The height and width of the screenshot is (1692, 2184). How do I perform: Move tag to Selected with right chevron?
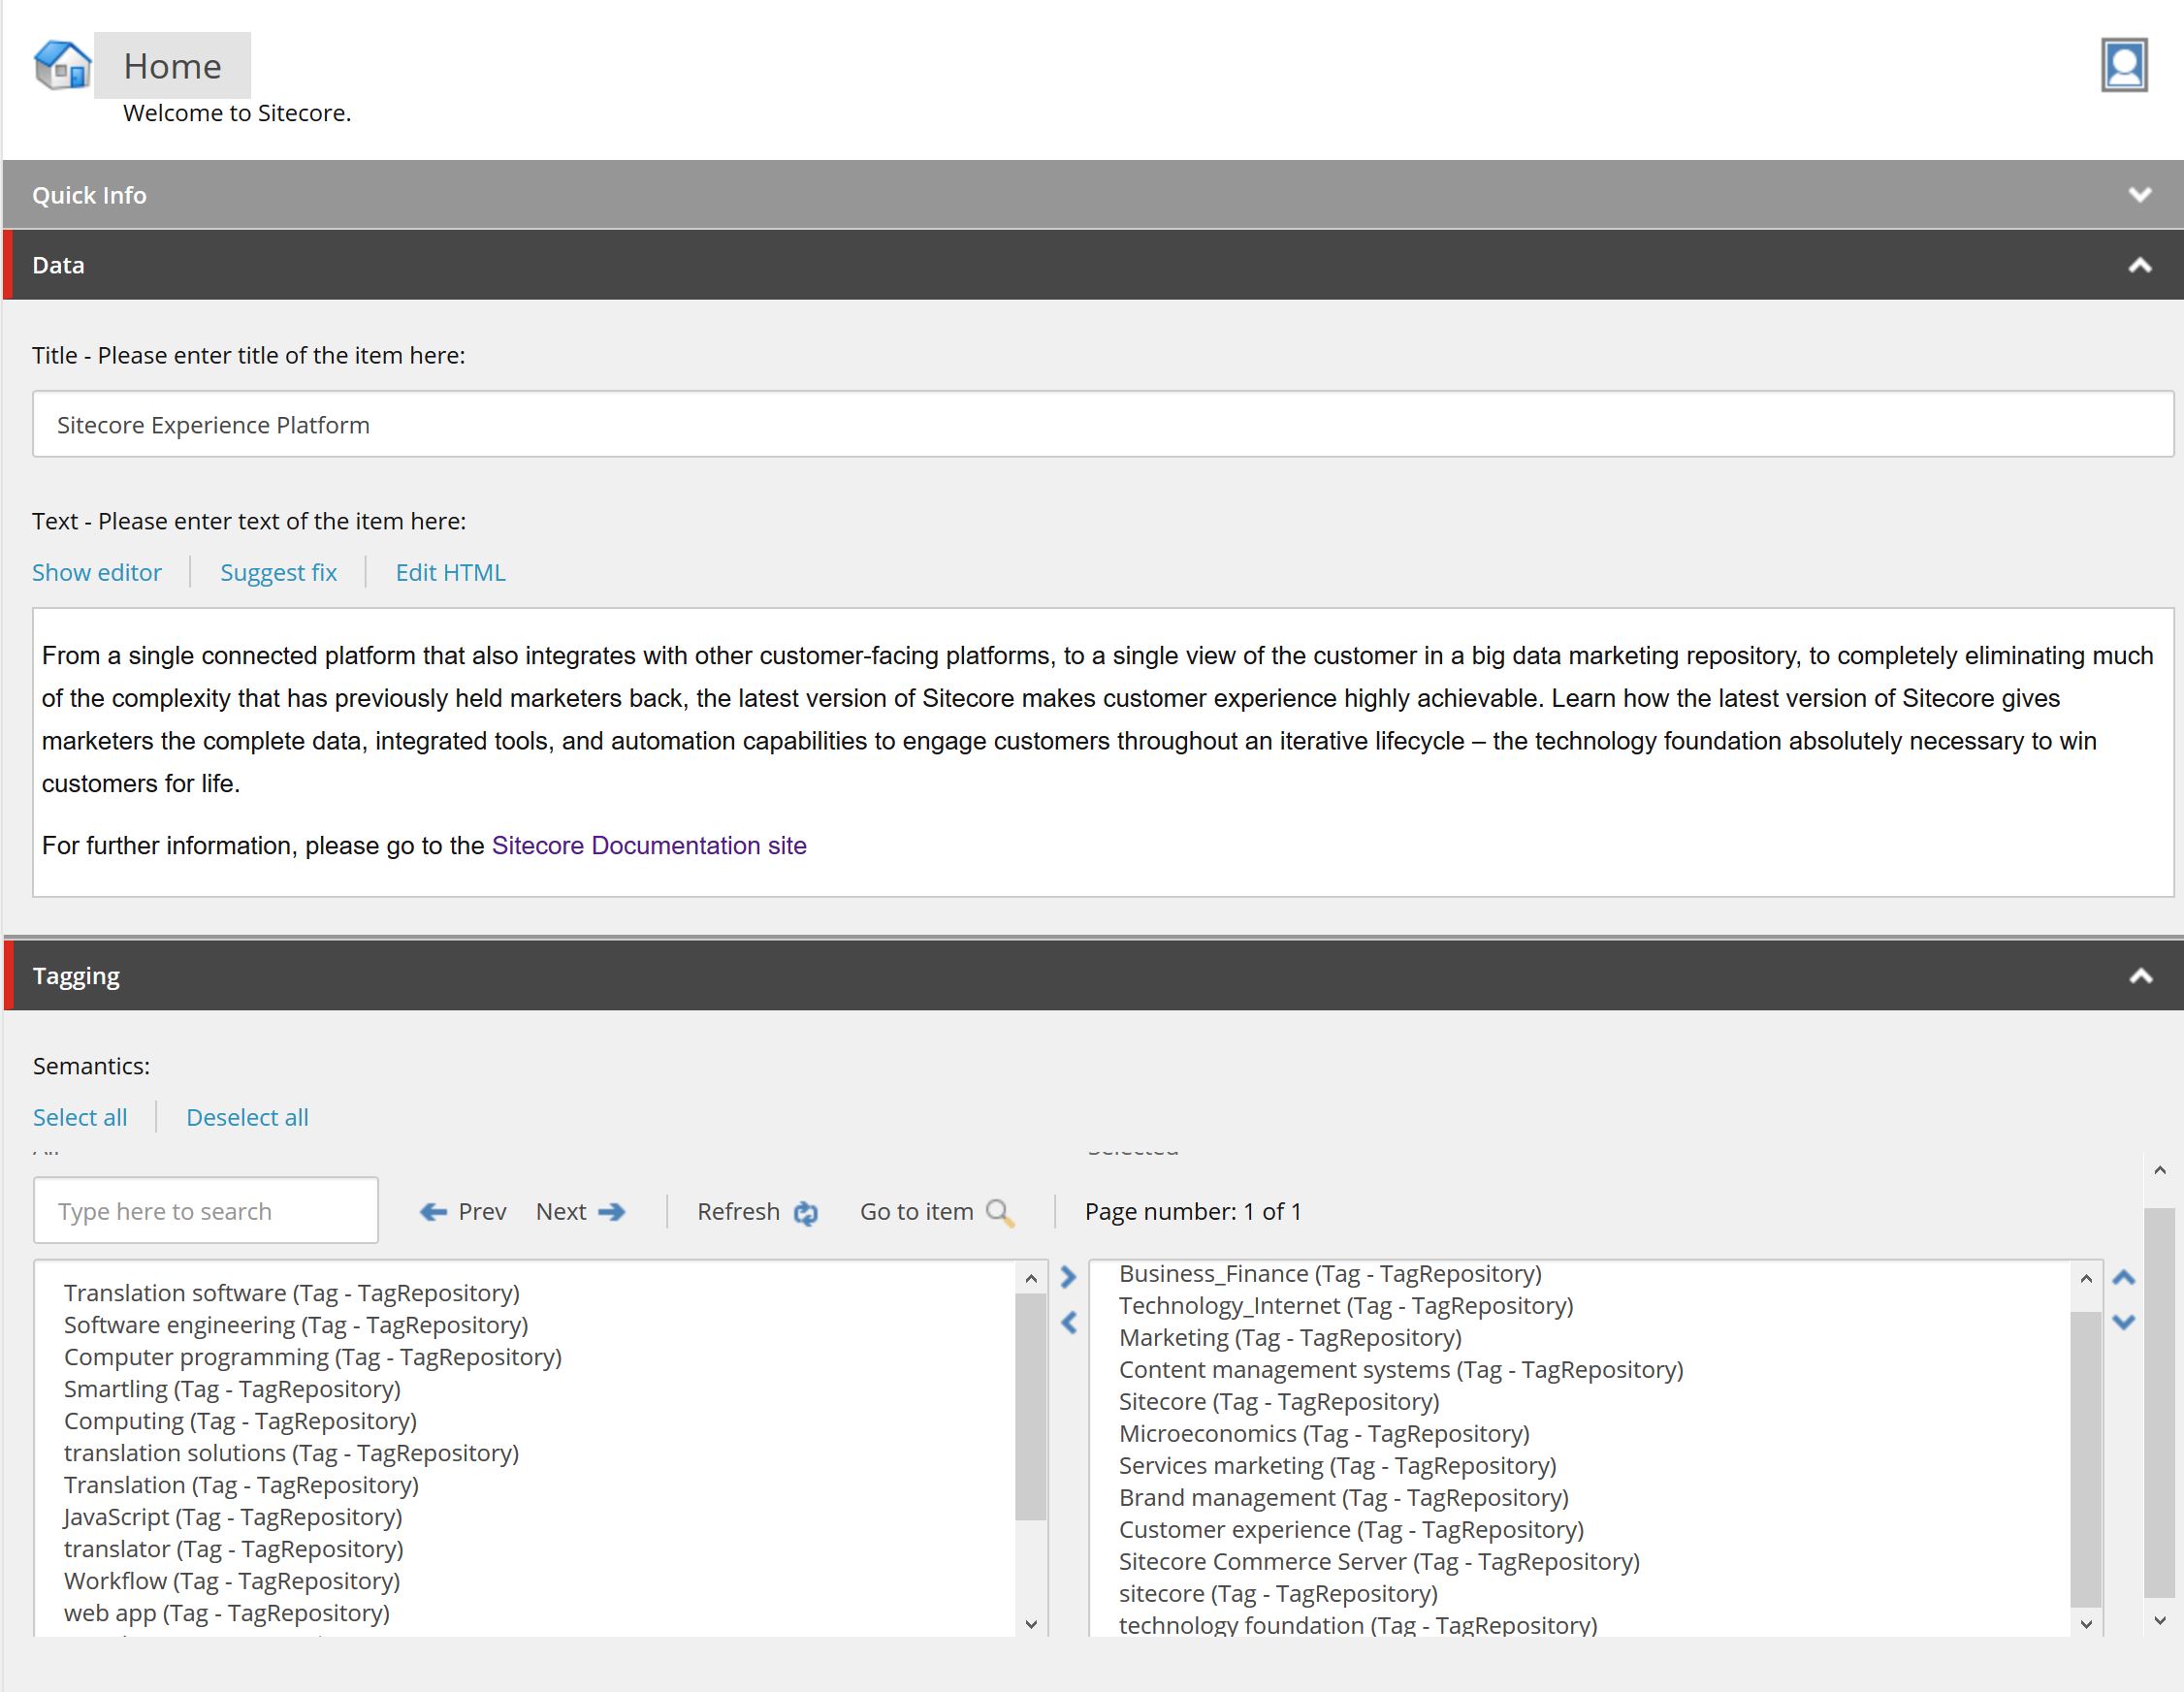coord(1068,1278)
